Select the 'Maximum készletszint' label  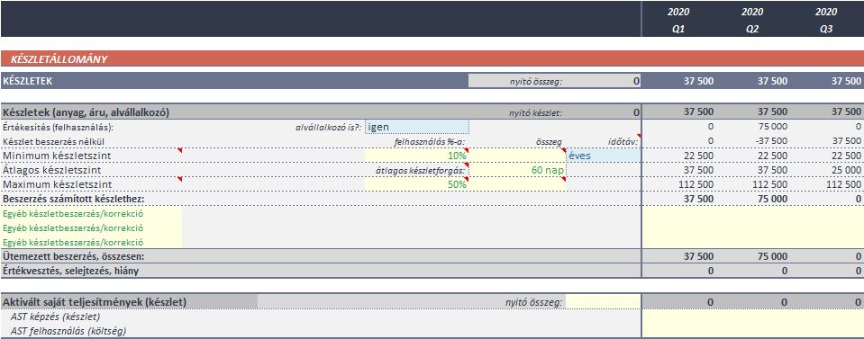58,184
